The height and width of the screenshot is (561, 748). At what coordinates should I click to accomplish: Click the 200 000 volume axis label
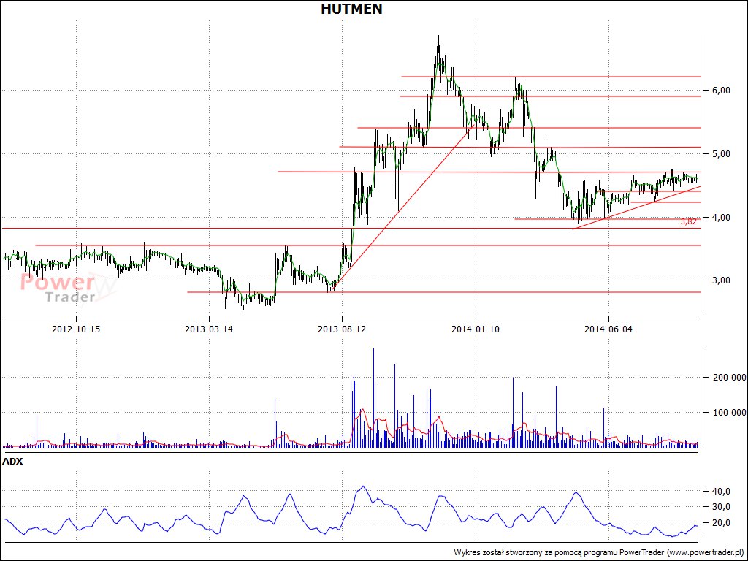pos(730,378)
